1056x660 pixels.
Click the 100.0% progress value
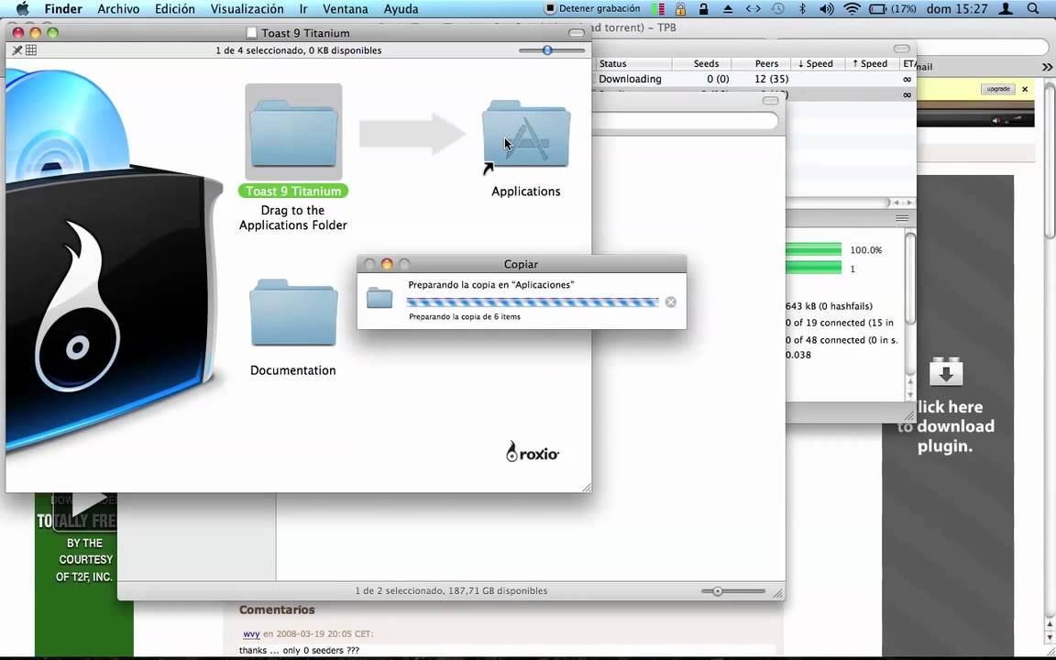866,250
